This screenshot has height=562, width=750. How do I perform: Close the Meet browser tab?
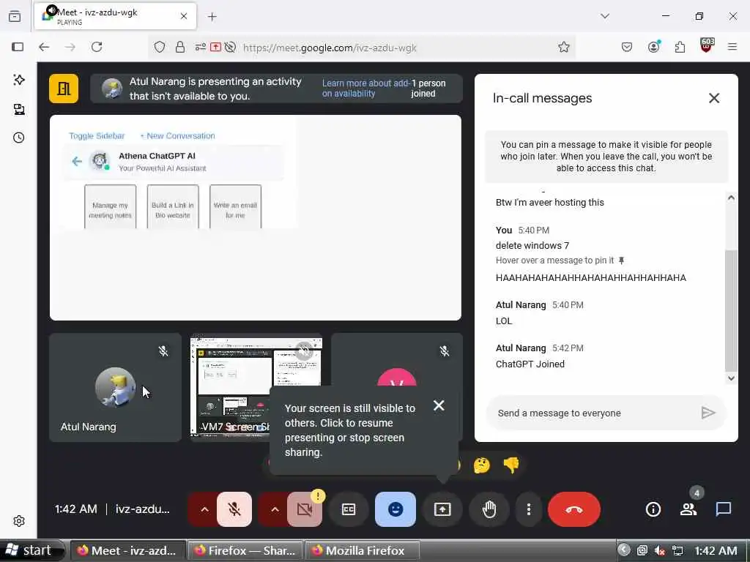pos(184,16)
